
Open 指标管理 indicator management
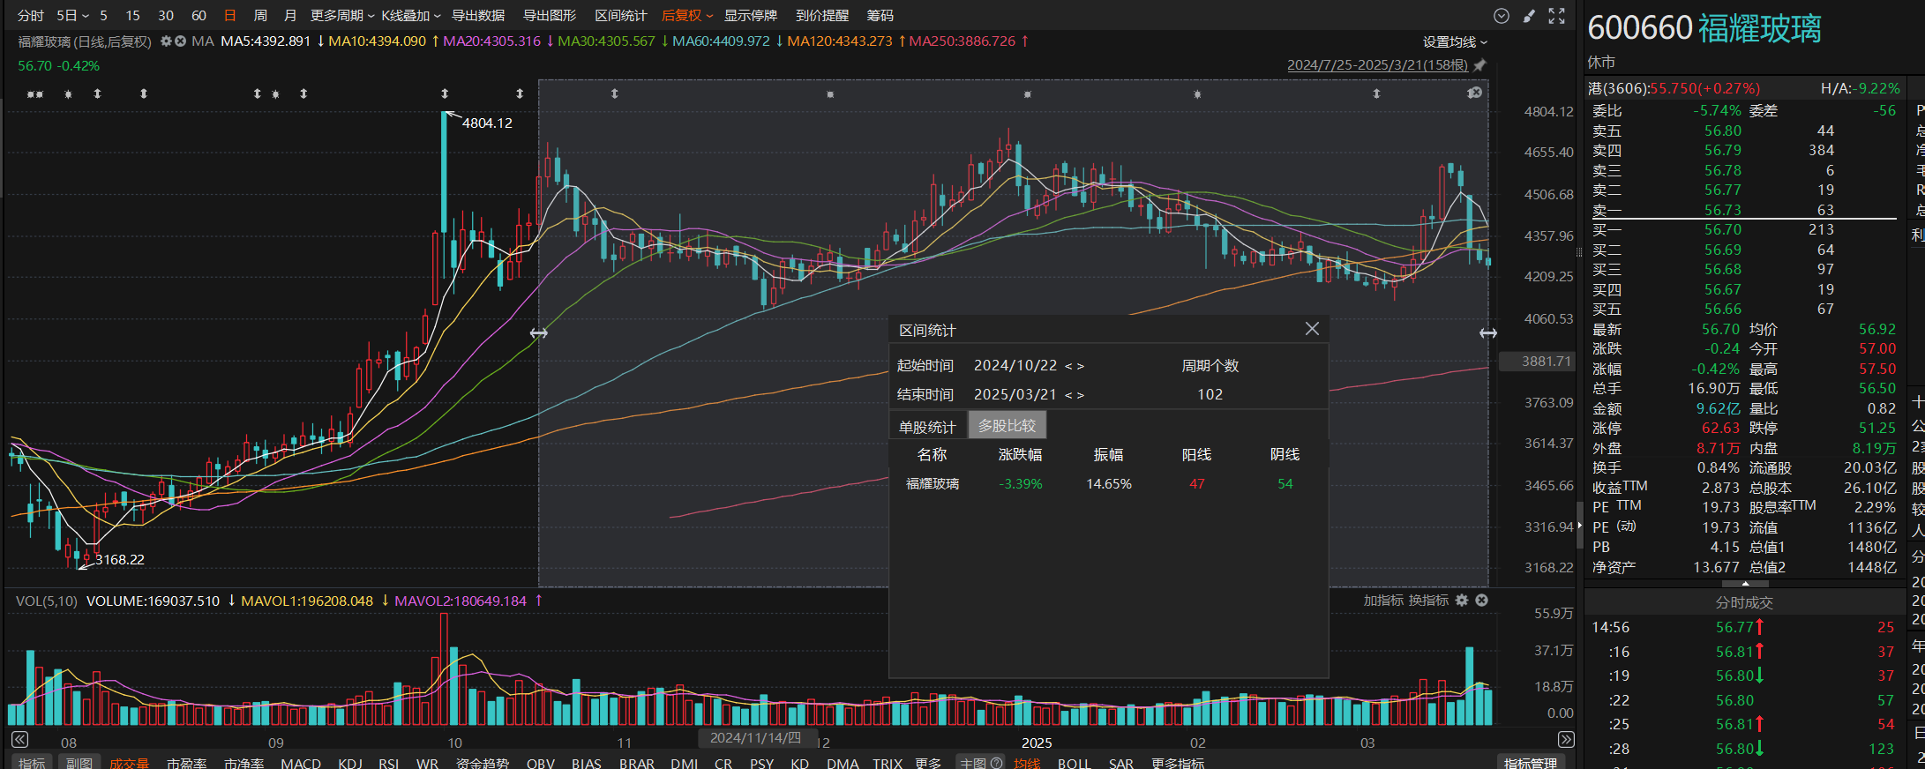[x=1531, y=763]
